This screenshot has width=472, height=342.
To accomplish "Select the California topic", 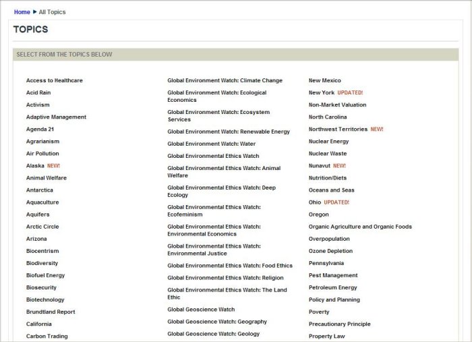I will [39, 324].
